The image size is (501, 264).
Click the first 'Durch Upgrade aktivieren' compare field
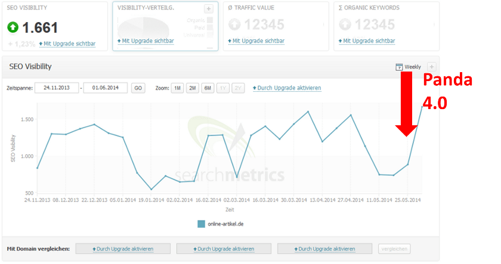pyautogui.click(x=123, y=249)
